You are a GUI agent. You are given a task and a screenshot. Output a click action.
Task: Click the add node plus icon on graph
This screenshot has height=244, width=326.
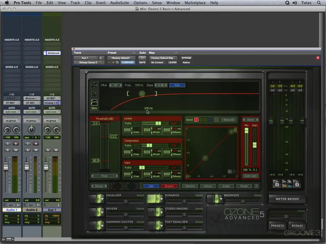tap(230, 172)
